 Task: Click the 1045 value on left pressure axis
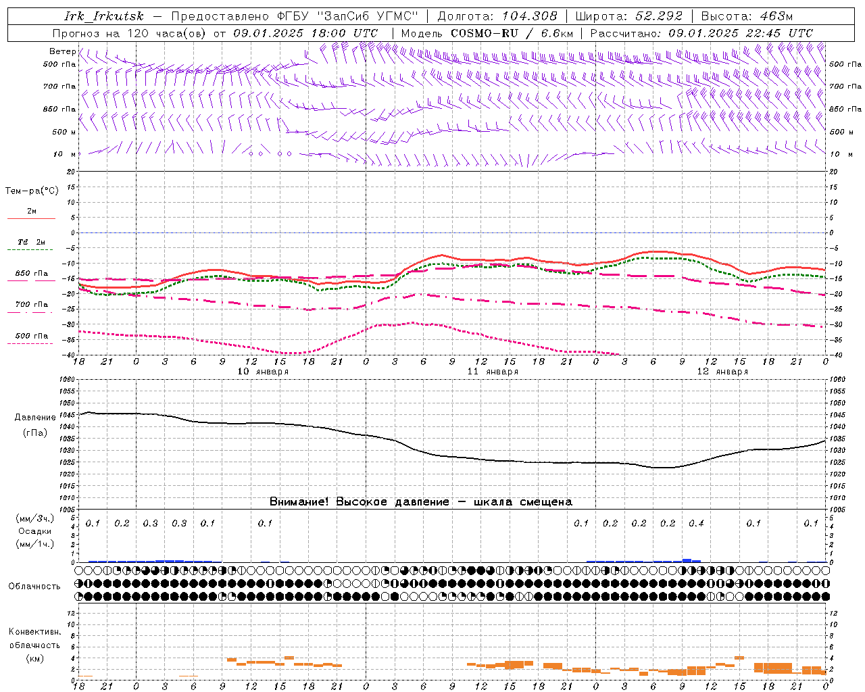[x=68, y=415]
